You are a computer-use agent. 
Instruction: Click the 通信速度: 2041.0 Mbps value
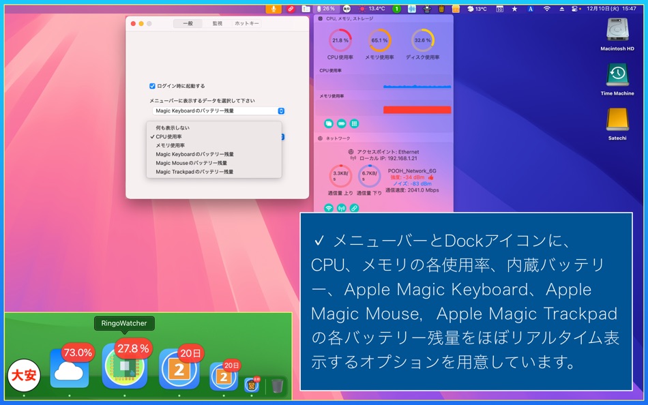[412, 190]
